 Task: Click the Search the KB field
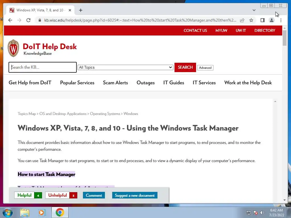[x=43, y=67]
